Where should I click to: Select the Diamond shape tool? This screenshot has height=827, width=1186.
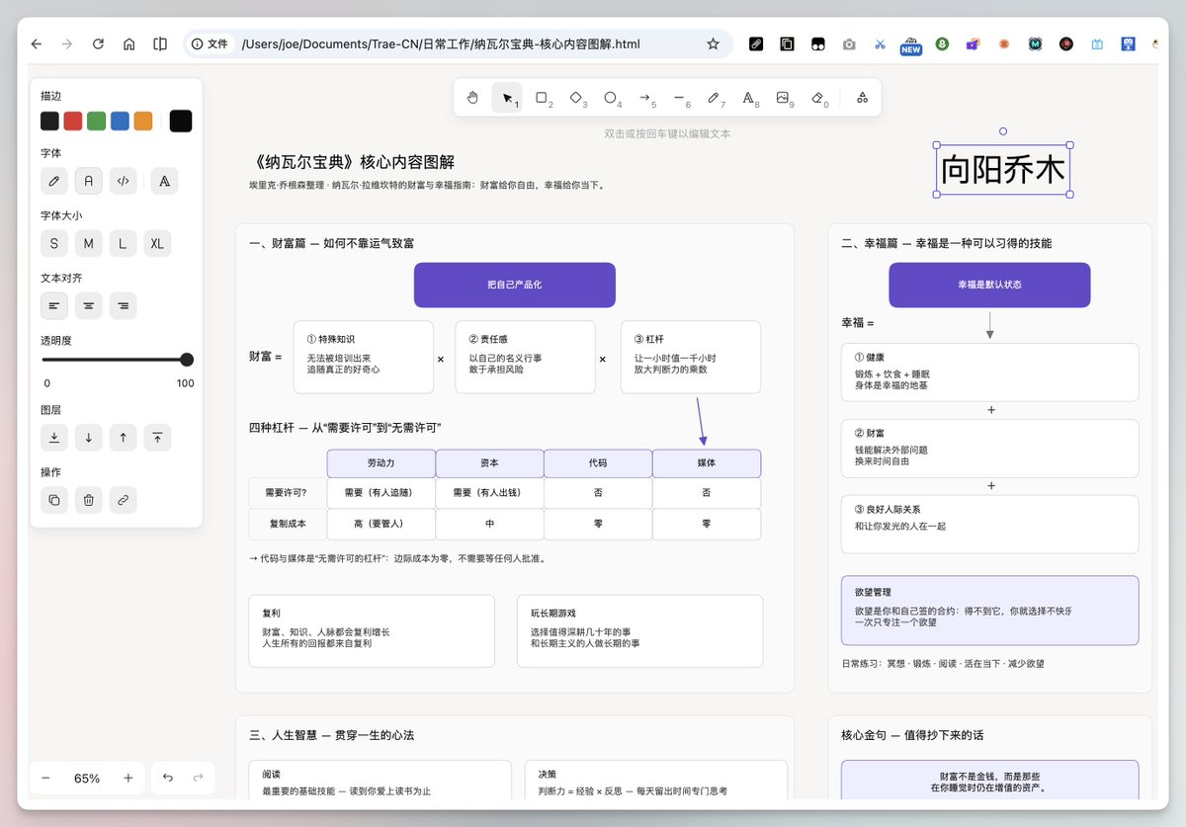[x=576, y=98]
